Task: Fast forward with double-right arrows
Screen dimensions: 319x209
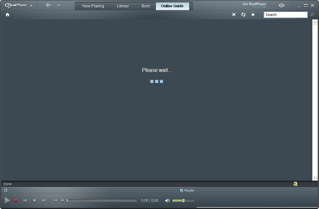Action: pyautogui.click(x=62, y=201)
